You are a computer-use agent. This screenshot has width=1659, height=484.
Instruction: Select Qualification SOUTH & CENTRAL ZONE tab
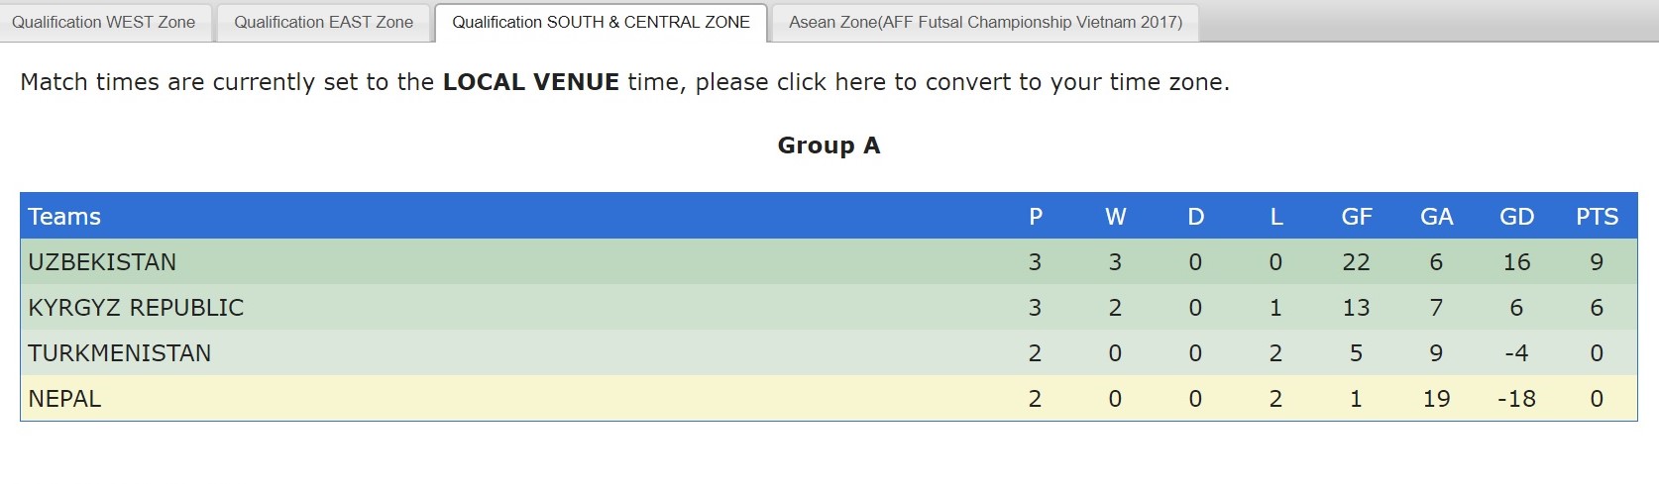601,22
